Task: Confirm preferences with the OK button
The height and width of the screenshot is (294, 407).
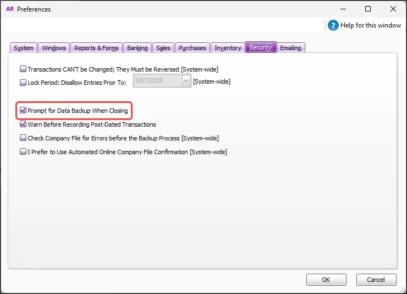Action: click(x=326, y=280)
